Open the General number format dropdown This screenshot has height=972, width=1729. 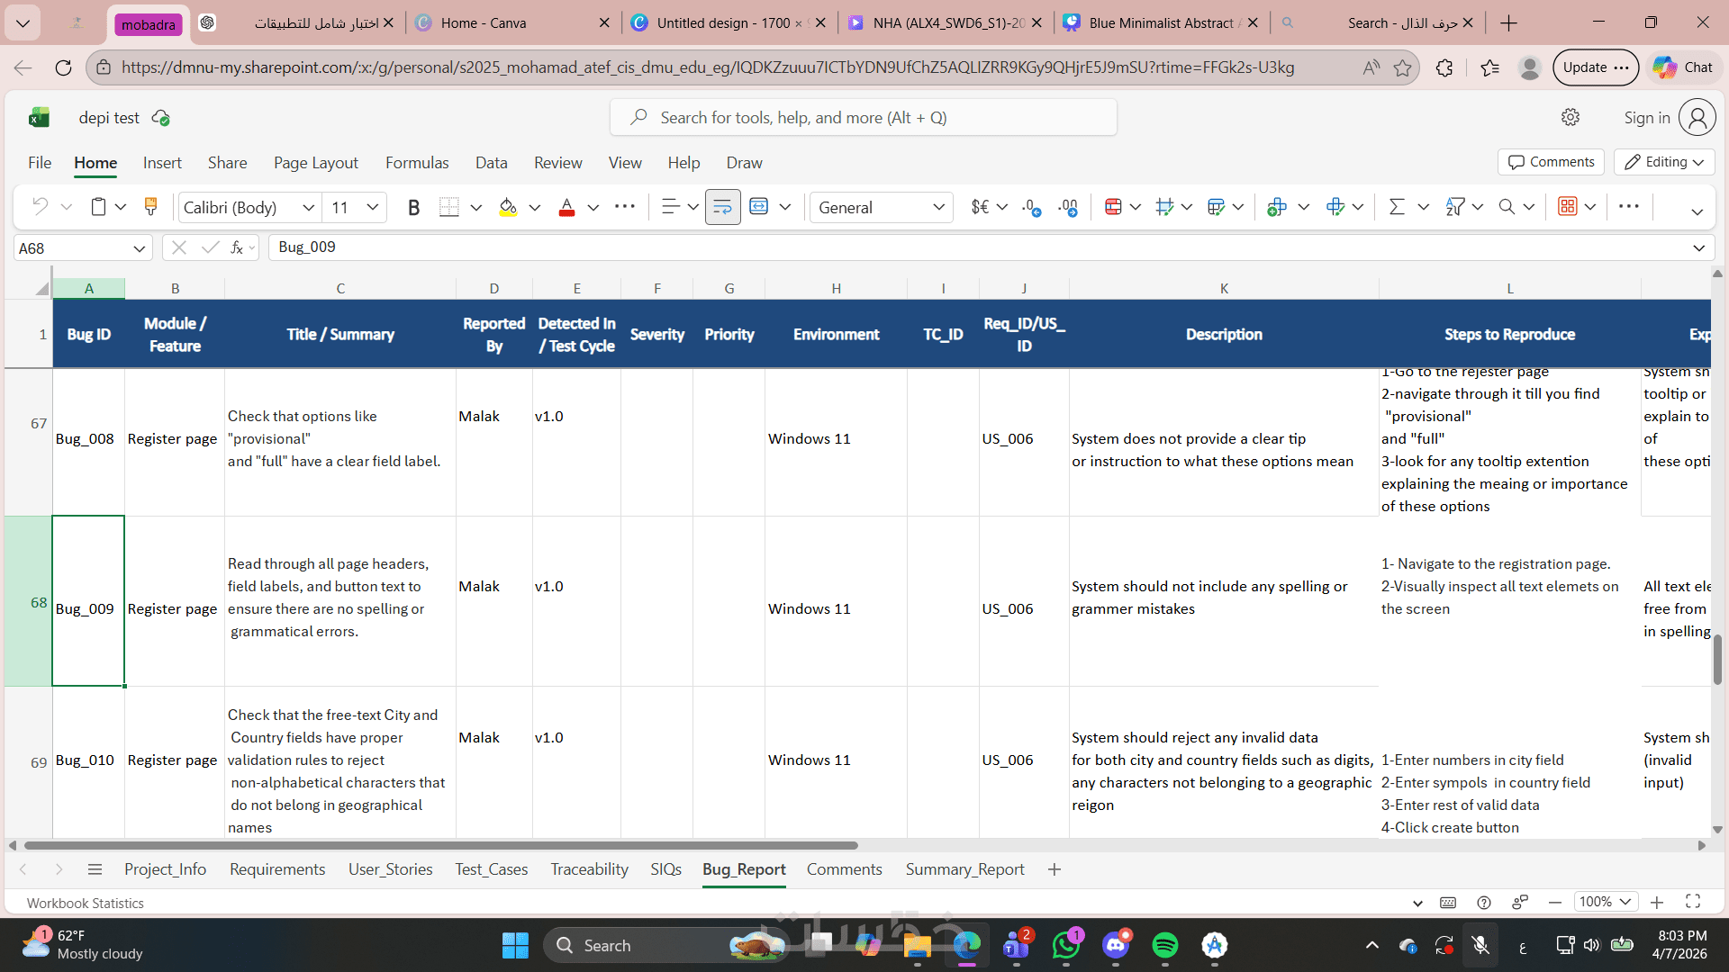coord(938,208)
